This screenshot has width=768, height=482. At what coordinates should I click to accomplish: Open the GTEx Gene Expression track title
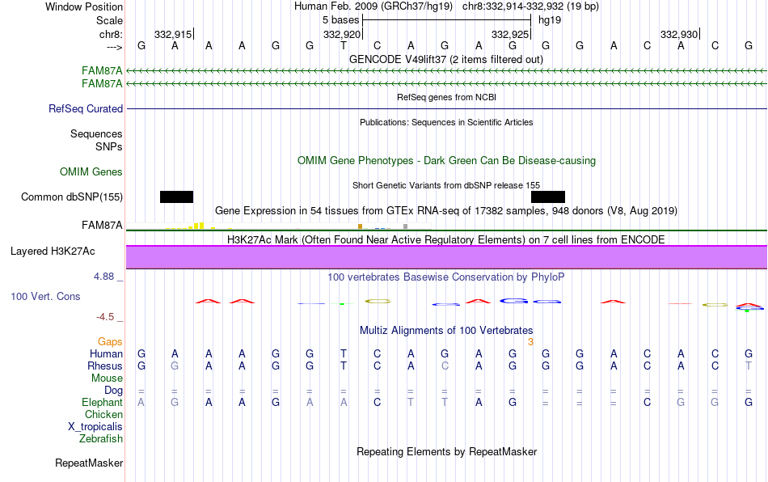point(446,210)
